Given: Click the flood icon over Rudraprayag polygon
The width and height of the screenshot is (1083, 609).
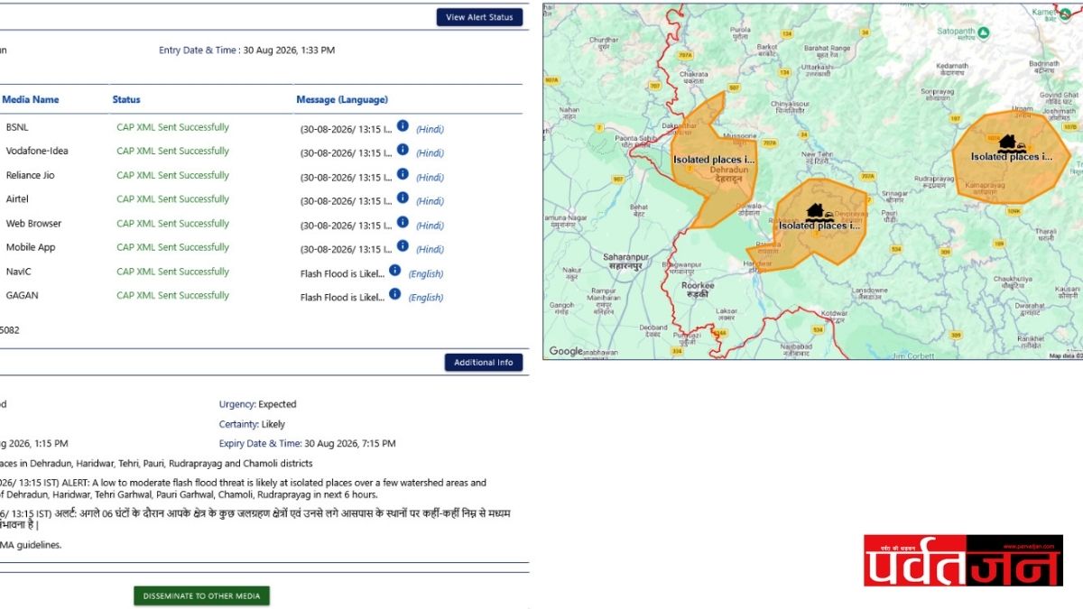Looking at the screenshot, I should click(1011, 143).
